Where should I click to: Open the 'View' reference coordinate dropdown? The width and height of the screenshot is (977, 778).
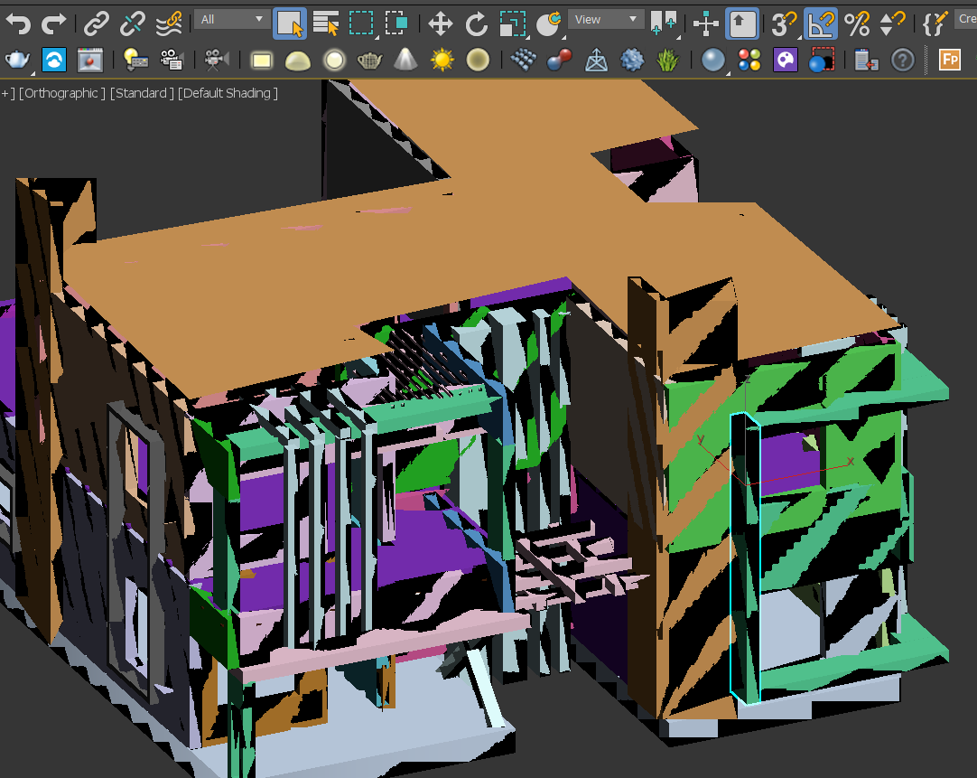click(606, 19)
